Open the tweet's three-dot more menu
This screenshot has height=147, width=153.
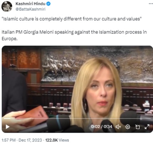(151, 4)
